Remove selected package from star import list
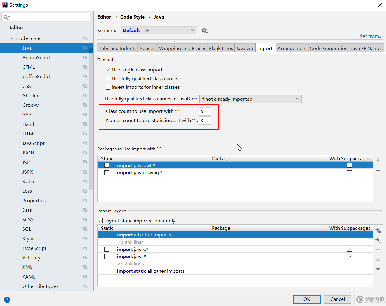This screenshot has width=386, height=306. tap(378, 170)
